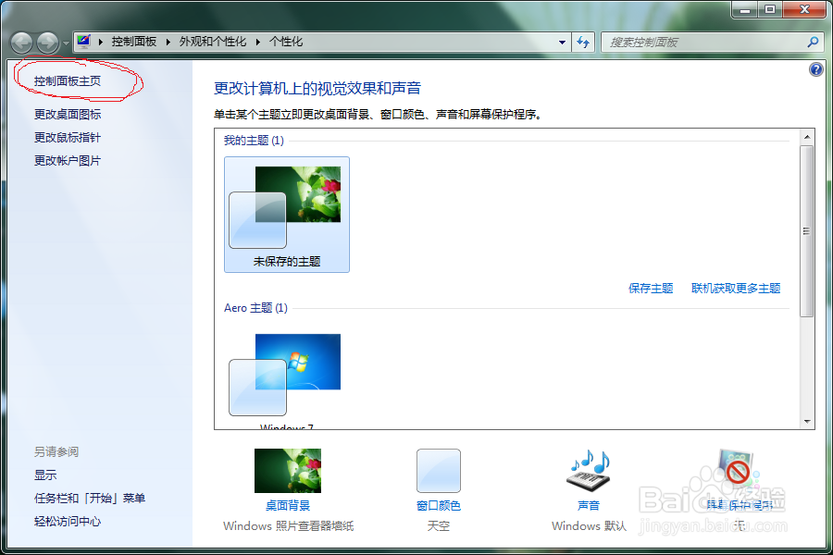Open 更改鼠标指针 link

[x=68, y=138]
